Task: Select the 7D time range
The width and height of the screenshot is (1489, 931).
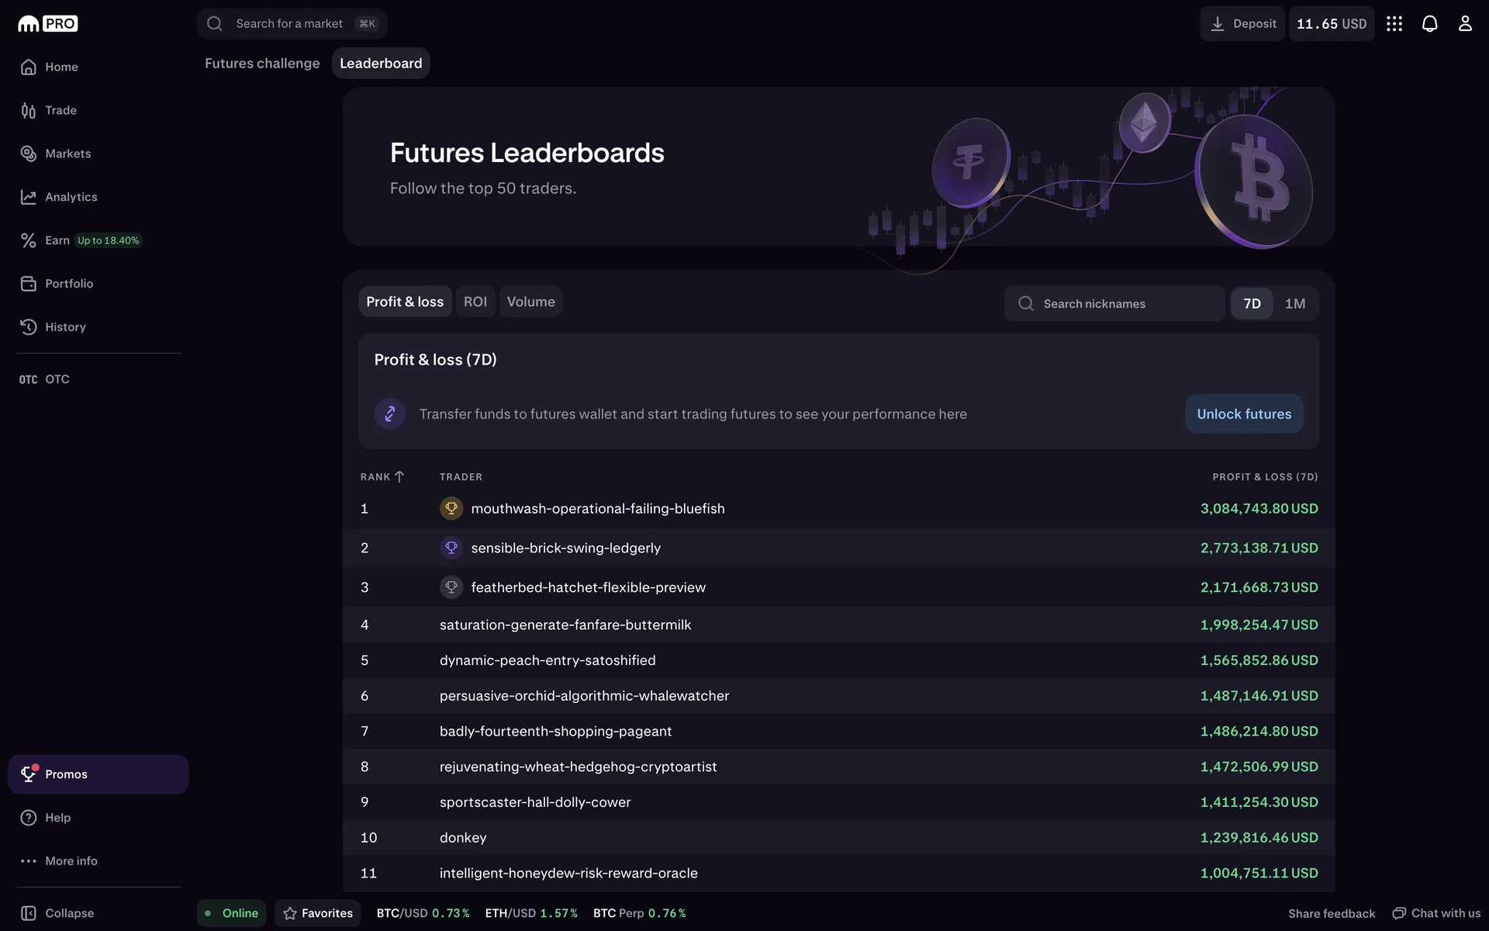Action: [1252, 303]
